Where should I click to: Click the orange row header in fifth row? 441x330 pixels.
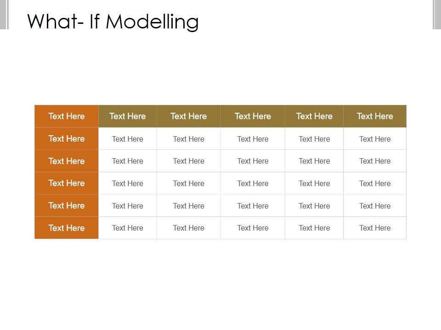[67, 206]
